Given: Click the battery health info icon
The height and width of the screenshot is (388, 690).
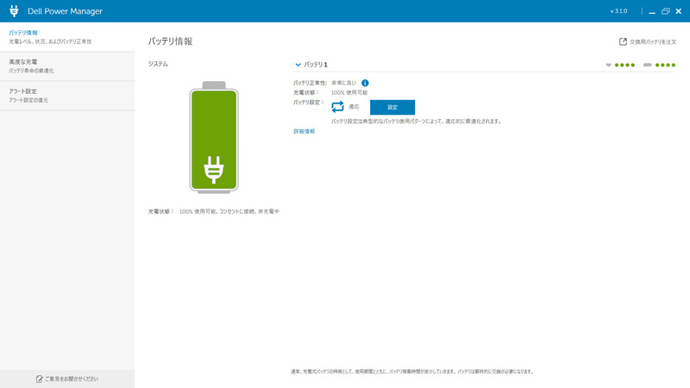Looking at the screenshot, I should click(x=365, y=83).
